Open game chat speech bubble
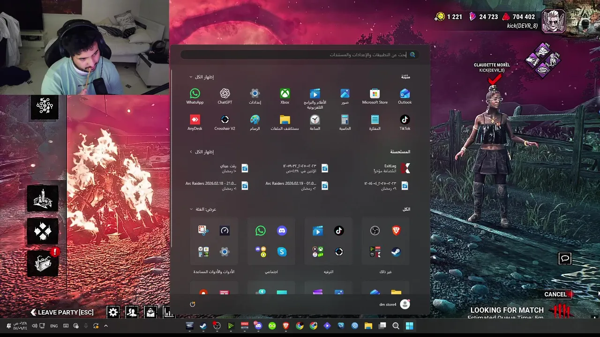This screenshot has width=600, height=337. [565, 258]
